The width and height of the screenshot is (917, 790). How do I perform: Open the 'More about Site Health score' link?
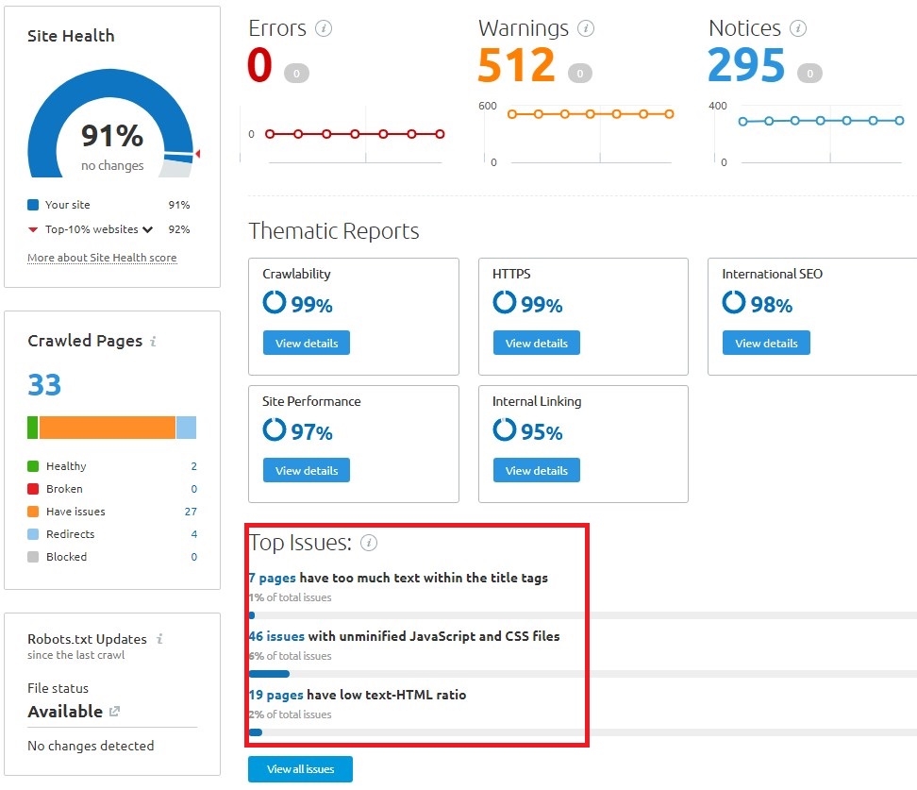click(102, 257)
